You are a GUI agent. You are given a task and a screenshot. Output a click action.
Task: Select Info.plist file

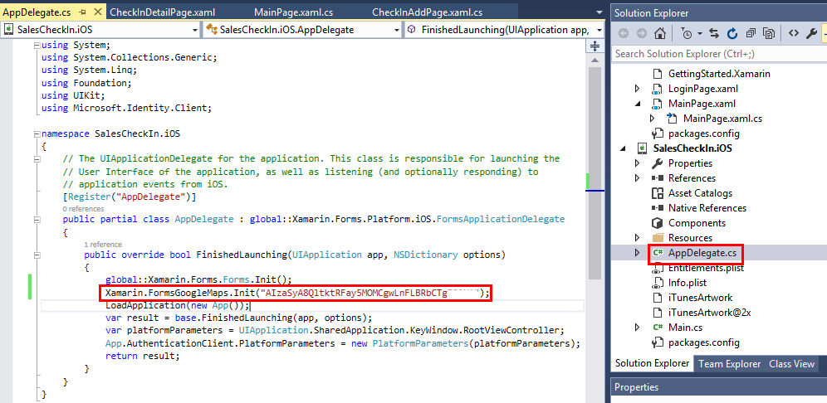click(688, 283)
